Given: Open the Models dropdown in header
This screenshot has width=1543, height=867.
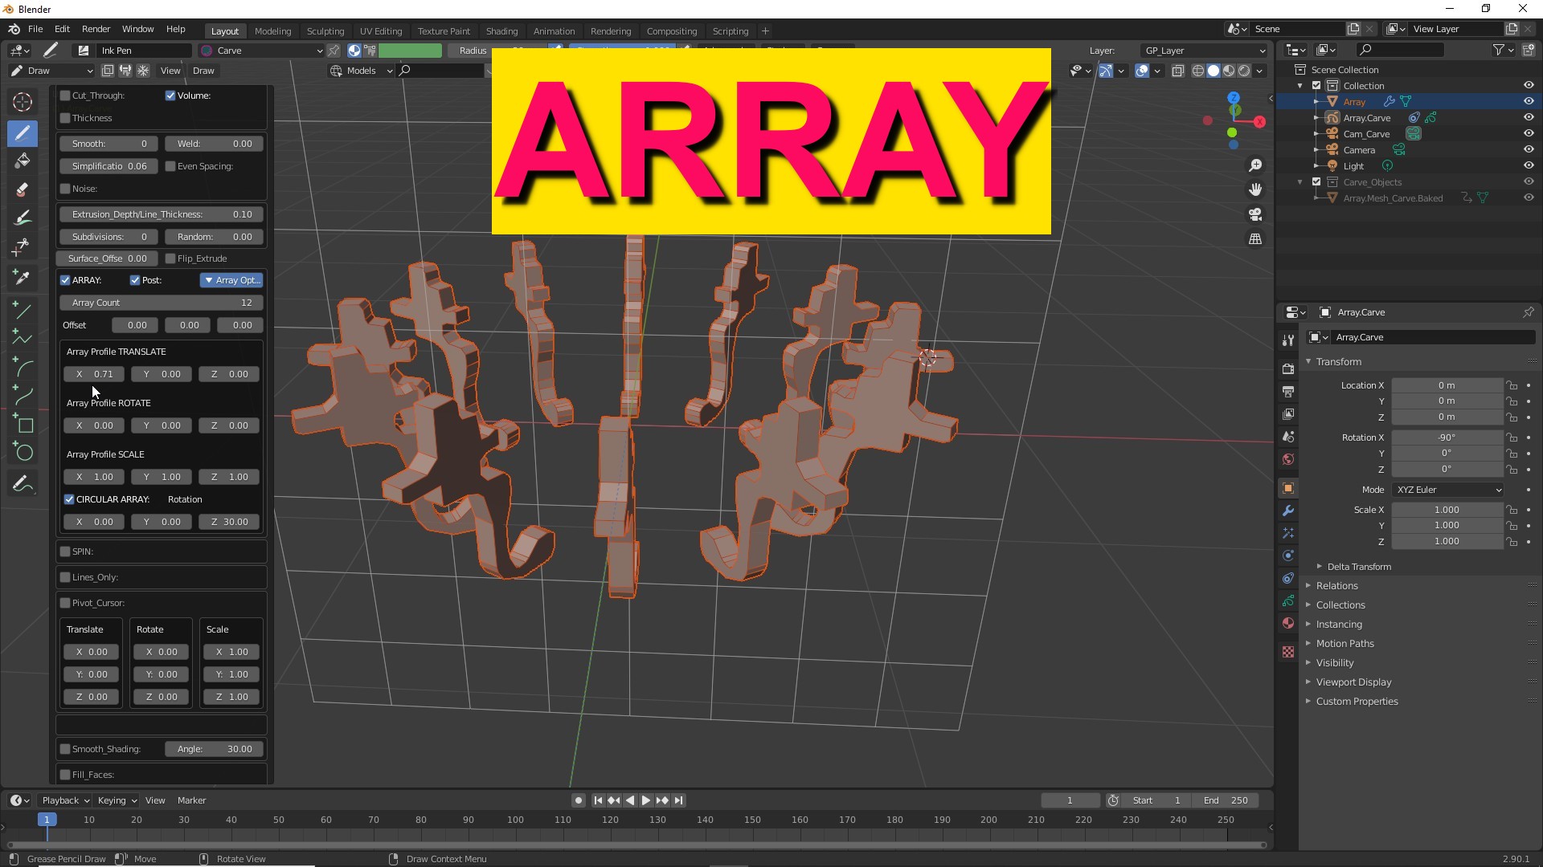Looking at the screenshot, I should (361, 71).
